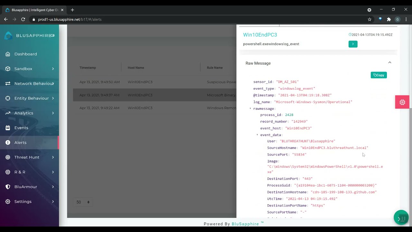Open the Chrome three-dot menu
412x232 pixels.
(x=406, y=19)
